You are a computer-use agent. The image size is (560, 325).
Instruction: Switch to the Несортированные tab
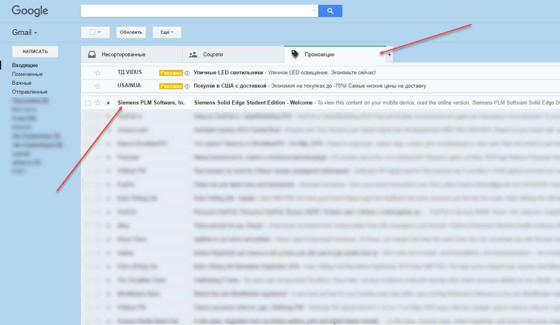pos(132,54)
